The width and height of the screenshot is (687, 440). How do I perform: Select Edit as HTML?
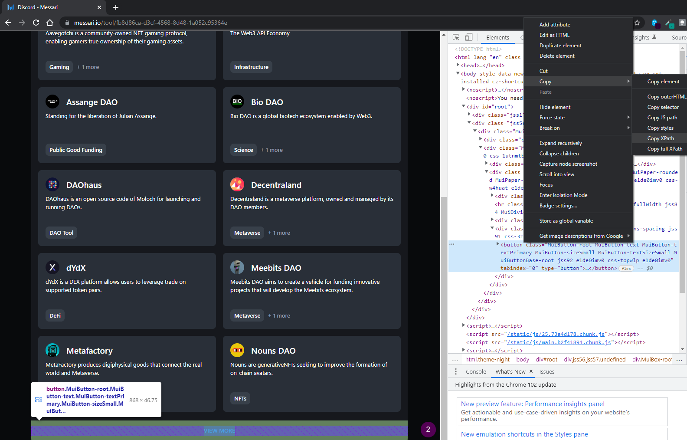[x=578, y=35]
